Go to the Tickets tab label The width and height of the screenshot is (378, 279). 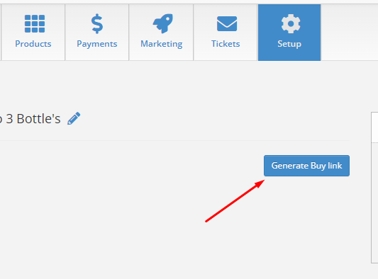(x=226, y=44)
